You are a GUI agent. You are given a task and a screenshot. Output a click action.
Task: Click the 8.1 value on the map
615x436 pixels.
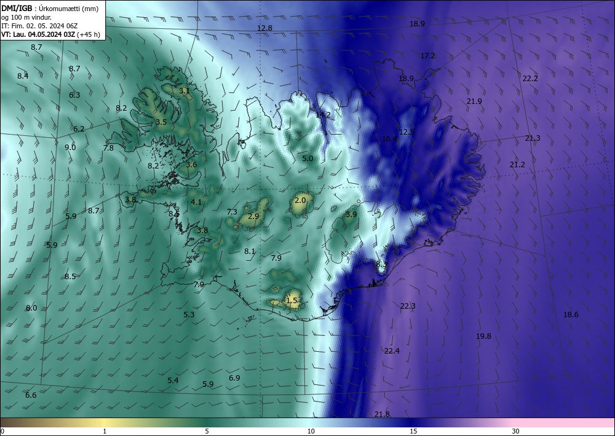coord(250,252)
